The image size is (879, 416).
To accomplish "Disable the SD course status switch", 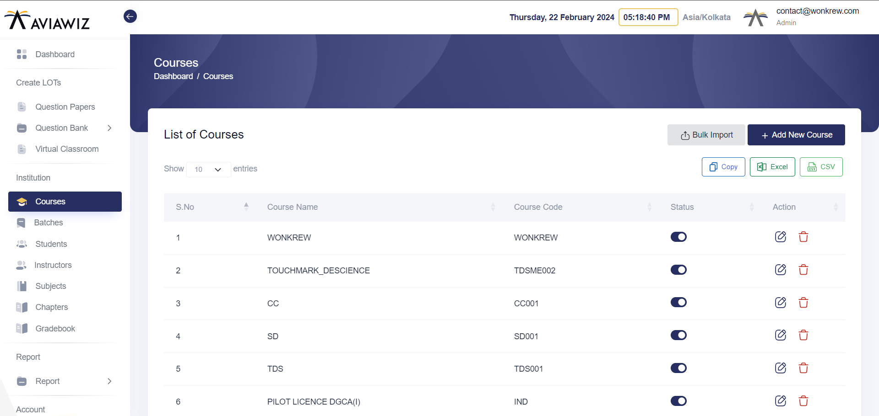I will [678, 335].
